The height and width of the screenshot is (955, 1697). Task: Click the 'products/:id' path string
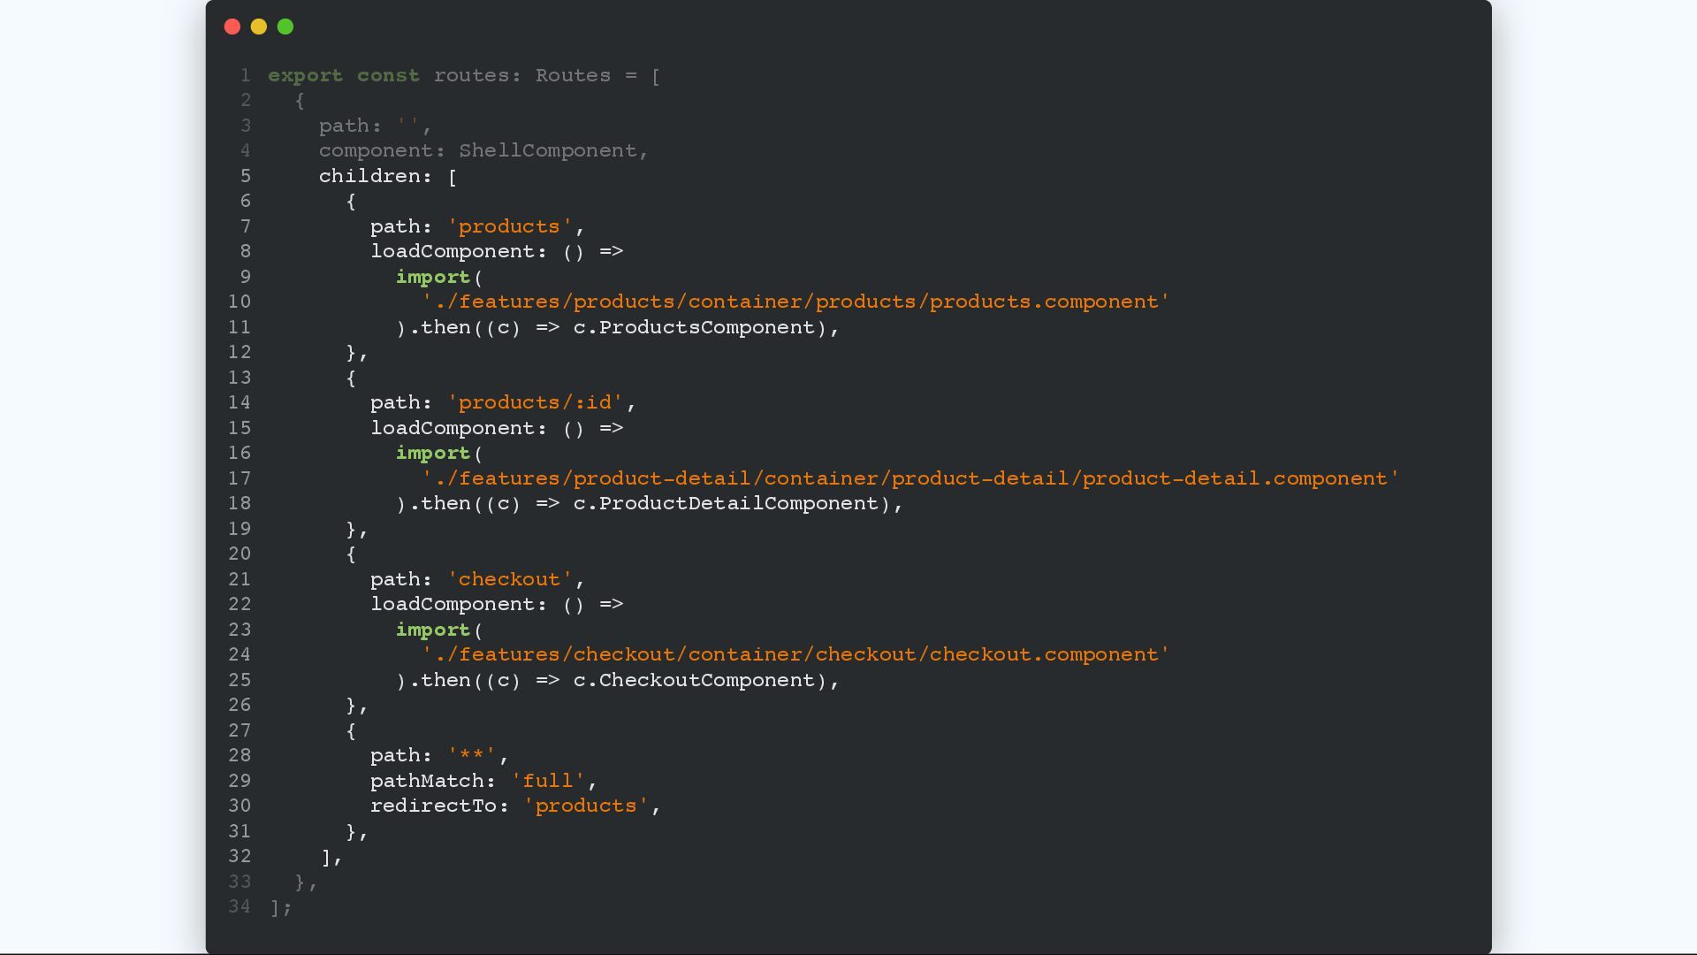pos(536,403)
